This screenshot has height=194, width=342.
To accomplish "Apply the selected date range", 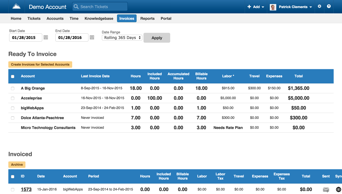I will click(157, 38).
